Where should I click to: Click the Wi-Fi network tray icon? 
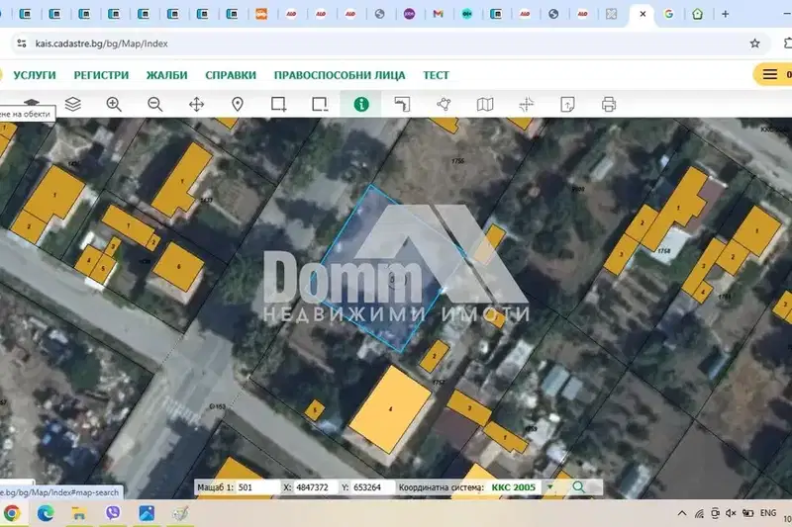point(699,513)
